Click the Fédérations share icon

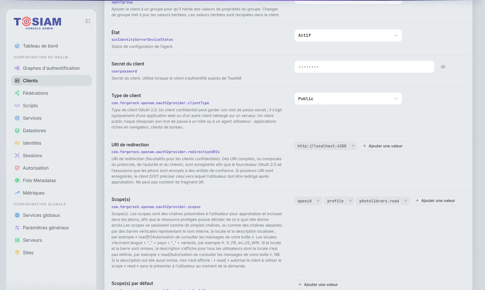pyautogui.click(x=17, y=93)
